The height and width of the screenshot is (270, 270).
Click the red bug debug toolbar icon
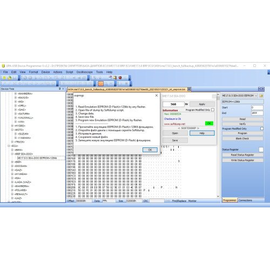point(120,78)
